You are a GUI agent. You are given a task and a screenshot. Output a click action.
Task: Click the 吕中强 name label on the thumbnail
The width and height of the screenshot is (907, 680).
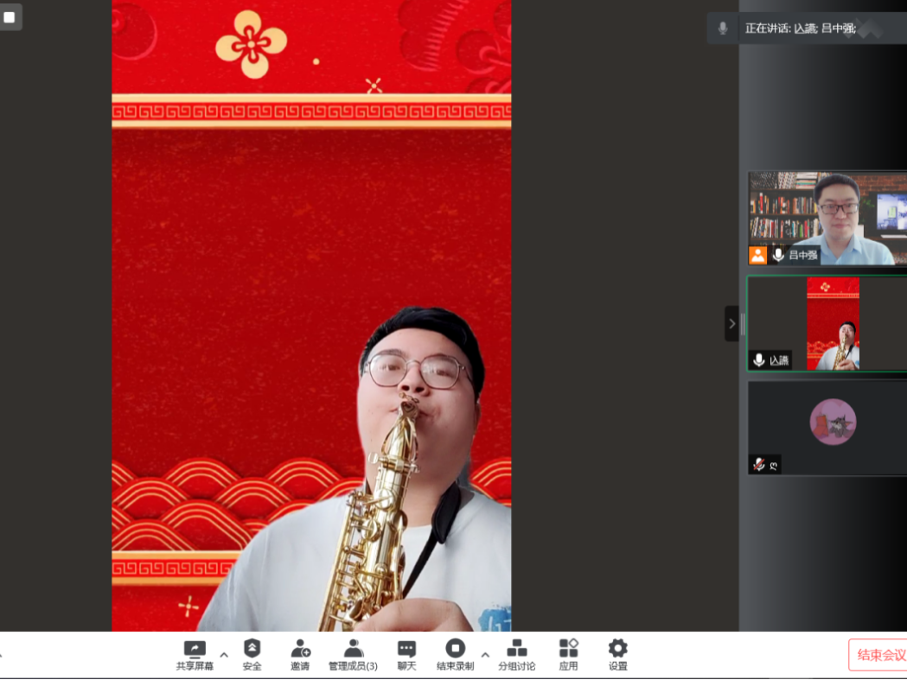point(803,255)
